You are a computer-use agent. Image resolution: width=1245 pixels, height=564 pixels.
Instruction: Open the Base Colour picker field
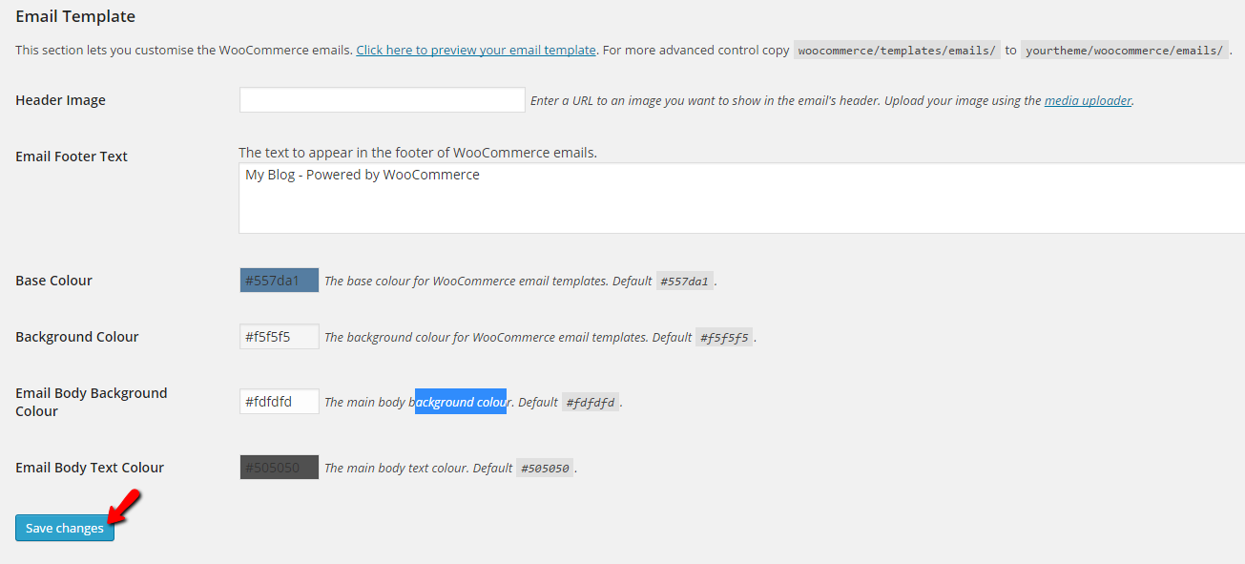point(279,280)
